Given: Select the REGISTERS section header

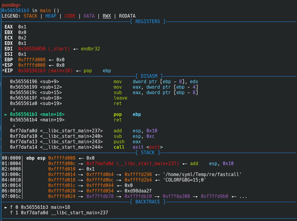Looking at the screenshot, I should click(148, 22).
